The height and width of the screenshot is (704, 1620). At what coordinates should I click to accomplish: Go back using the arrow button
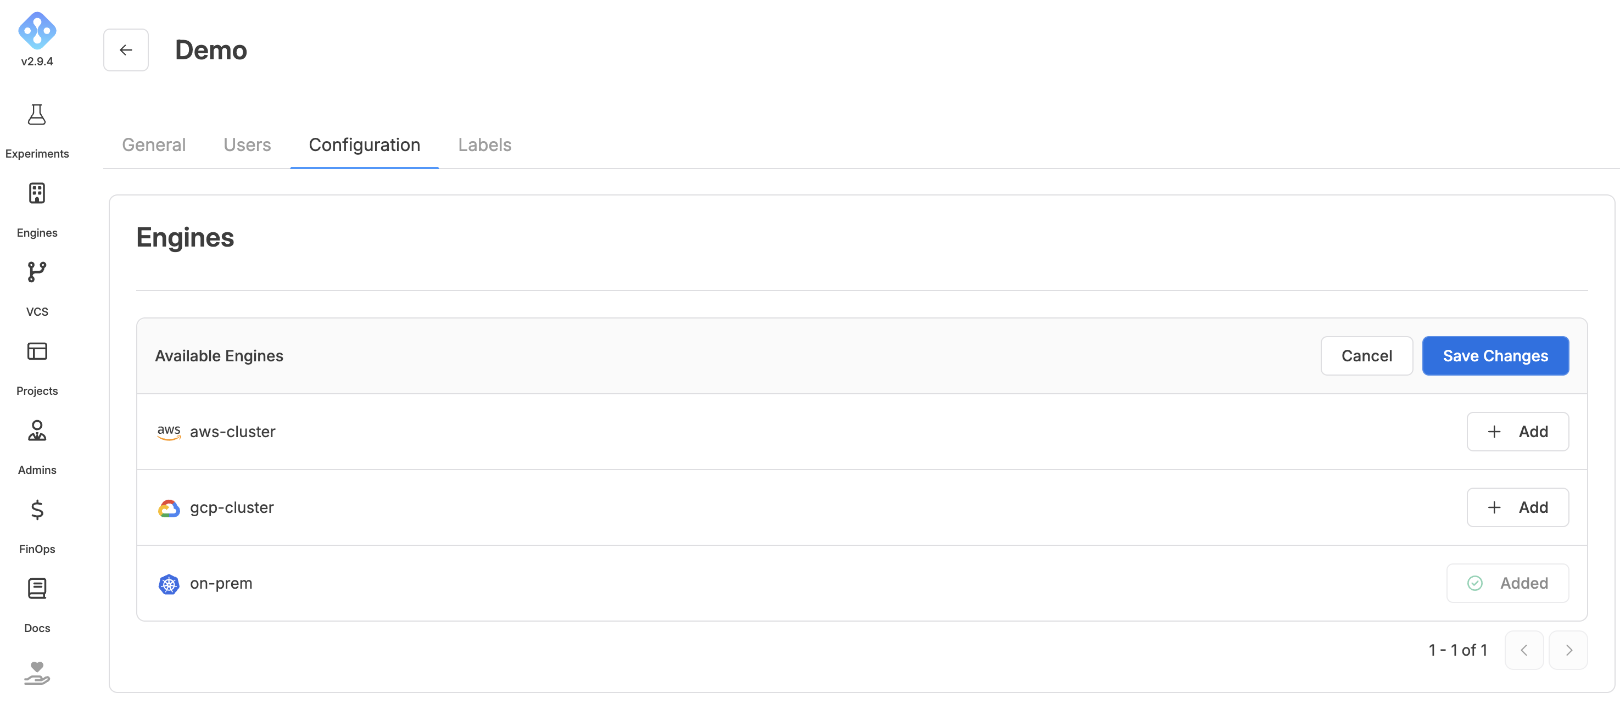126,50
